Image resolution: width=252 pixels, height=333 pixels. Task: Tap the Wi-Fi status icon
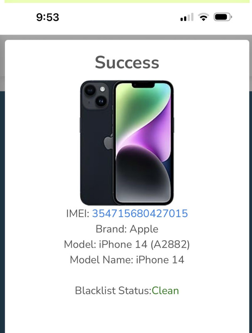pyautogui.click(x=203, y=17)
